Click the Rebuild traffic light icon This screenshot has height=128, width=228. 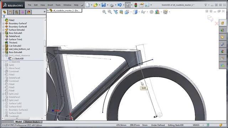(x=136, y=5)
